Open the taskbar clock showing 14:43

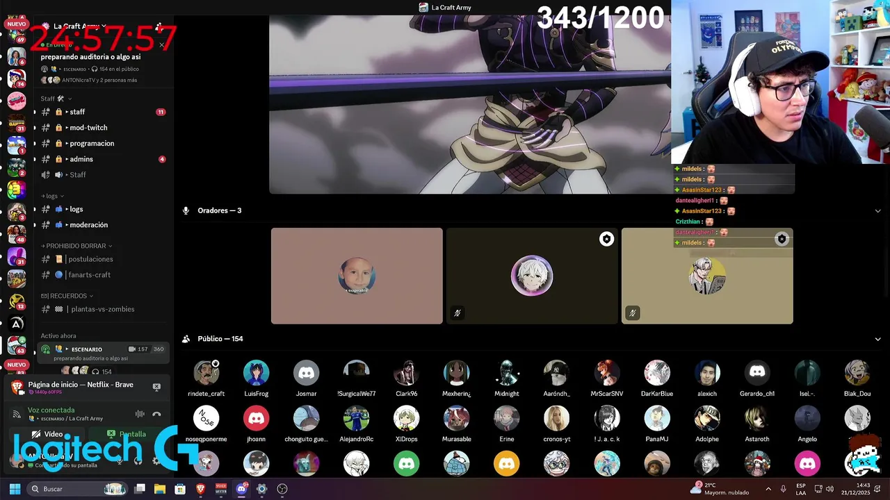[x=855, y=489]
